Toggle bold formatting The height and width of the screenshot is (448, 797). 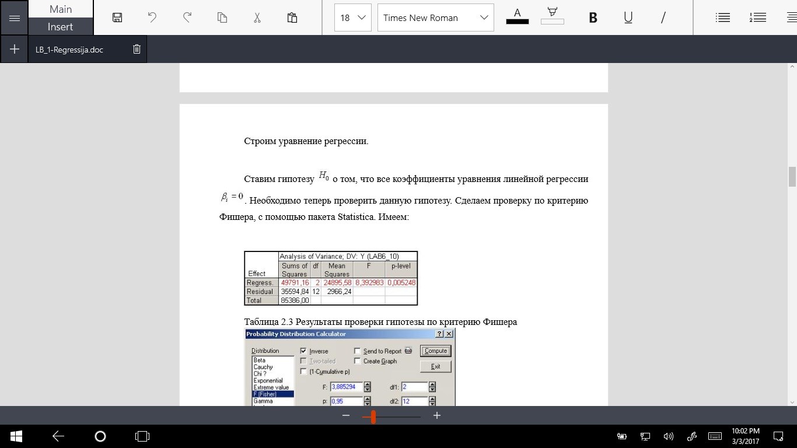point(592,17)
